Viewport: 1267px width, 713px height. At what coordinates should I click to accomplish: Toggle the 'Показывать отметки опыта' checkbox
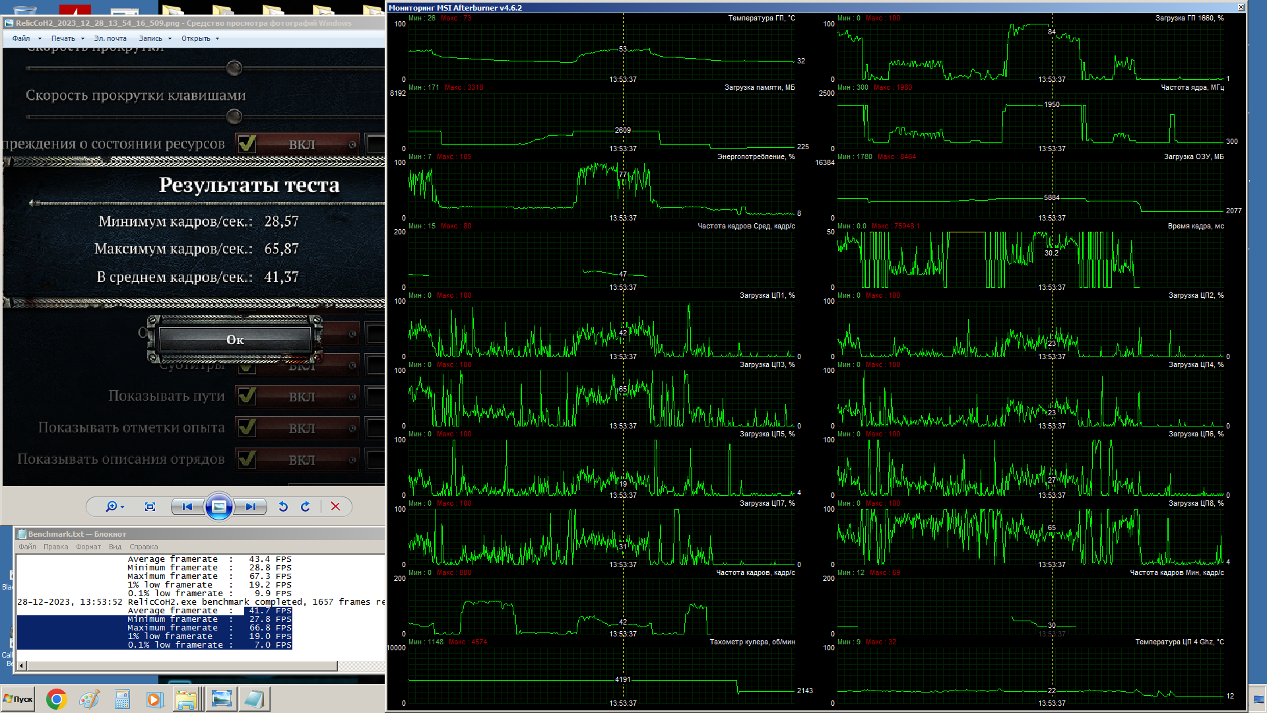247,428
